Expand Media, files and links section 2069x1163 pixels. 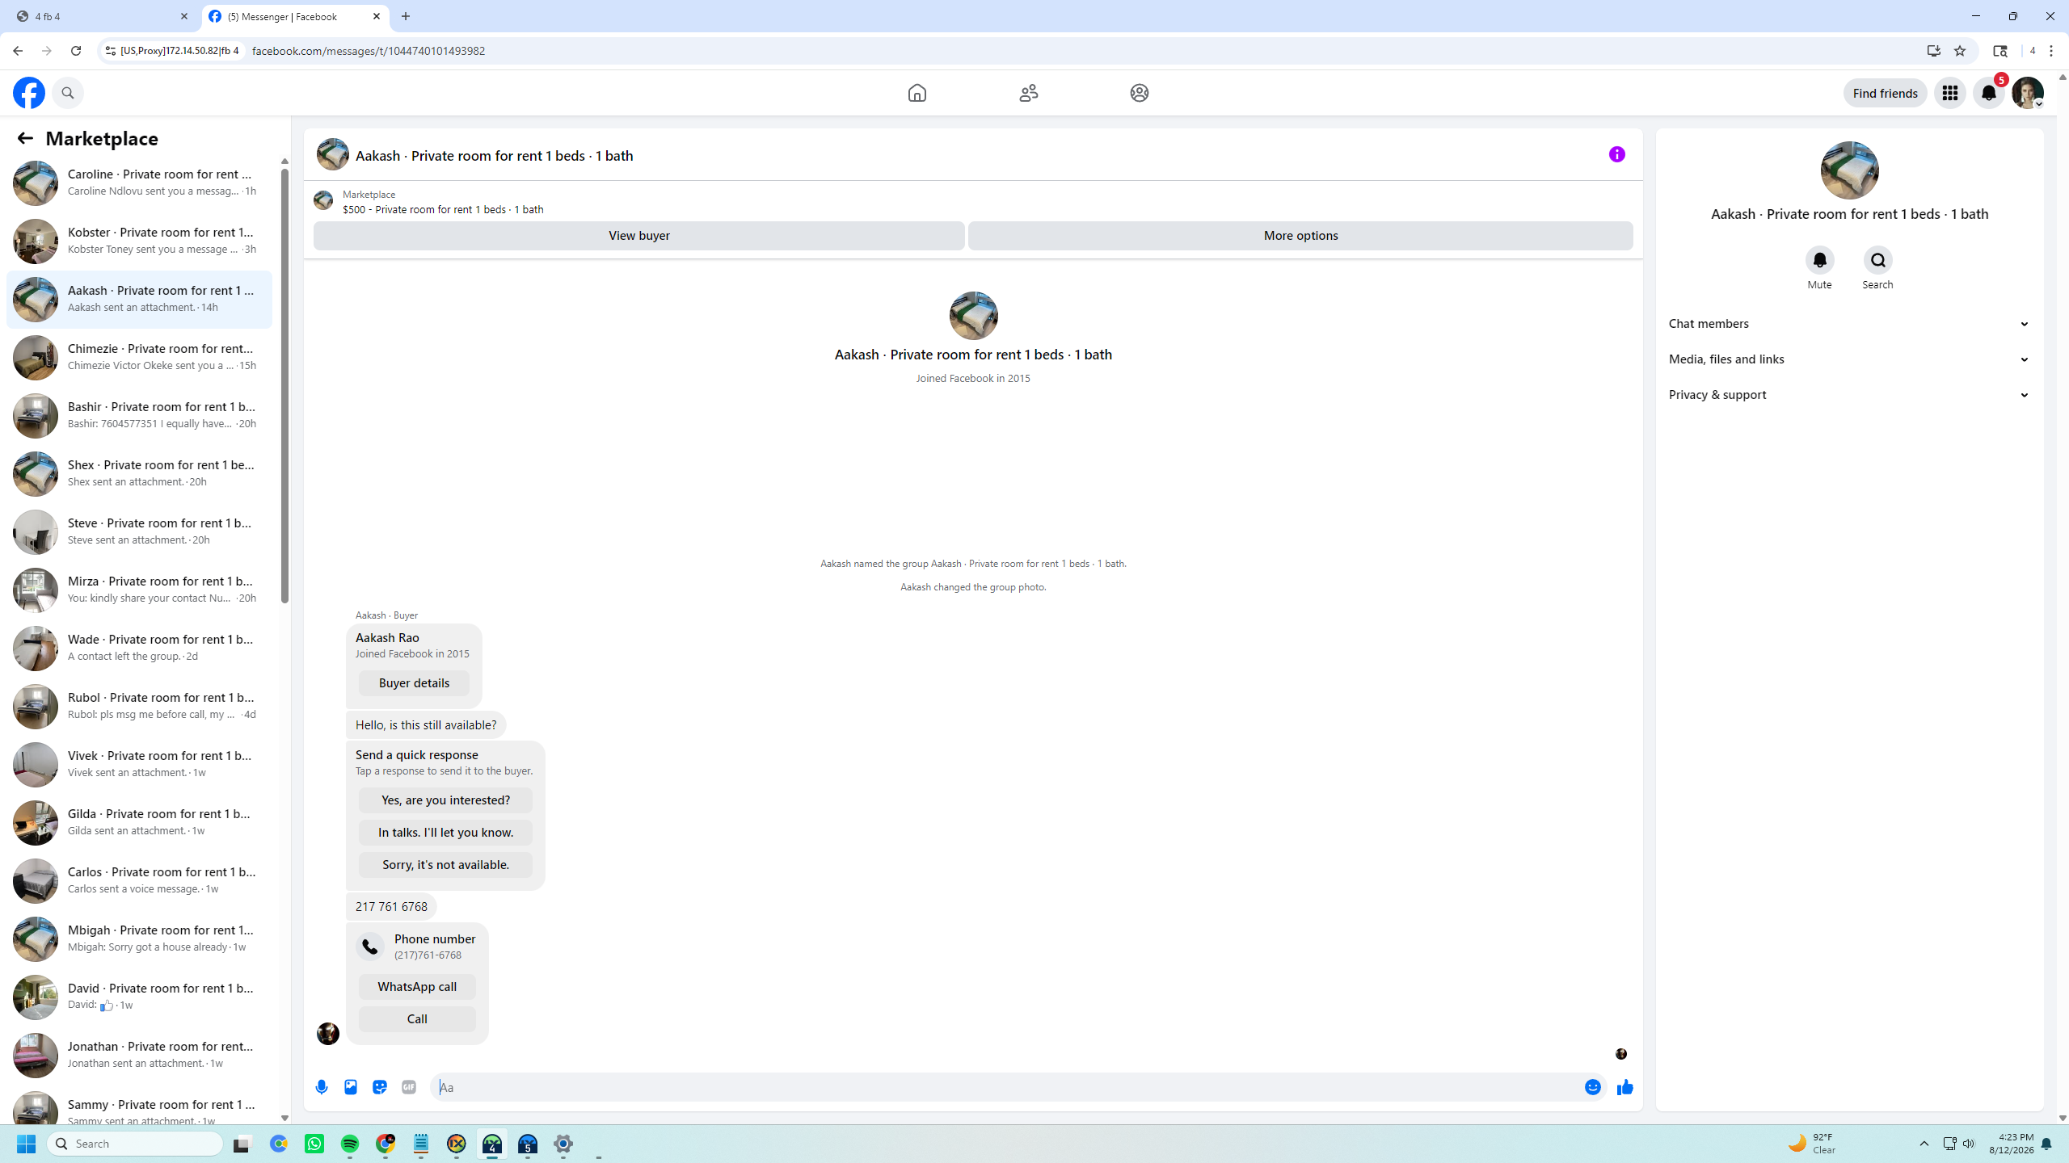(1849, 359)
